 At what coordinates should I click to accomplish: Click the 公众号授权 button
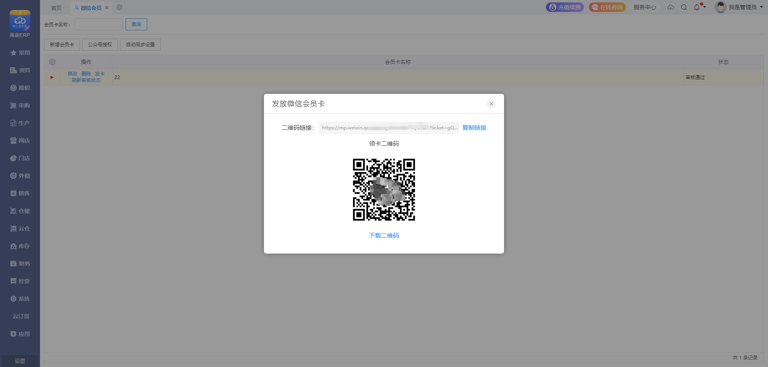[x=100, y=45]
